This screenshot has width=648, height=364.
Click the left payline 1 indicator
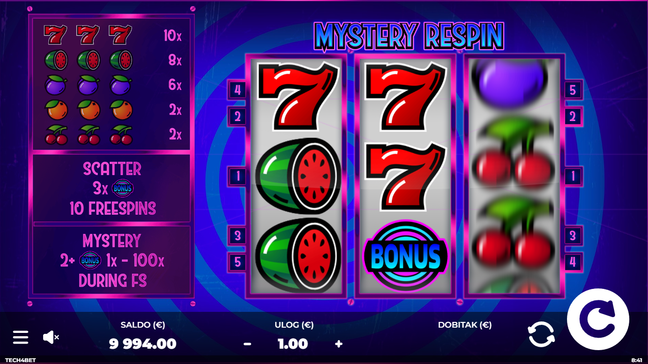(238, 176)
